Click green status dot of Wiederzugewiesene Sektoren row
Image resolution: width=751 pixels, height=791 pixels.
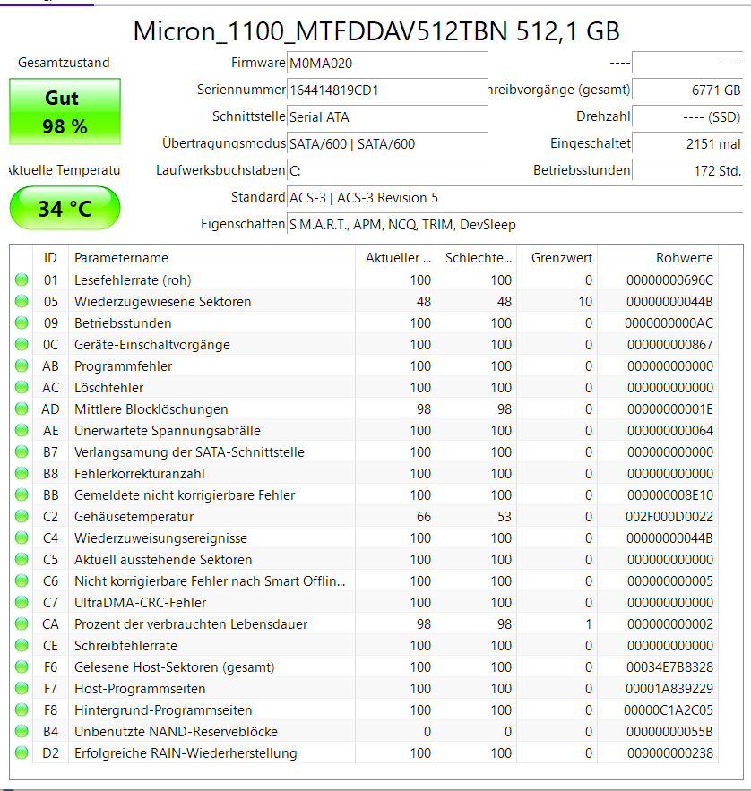pyautogui.click(x=22, y=301)
